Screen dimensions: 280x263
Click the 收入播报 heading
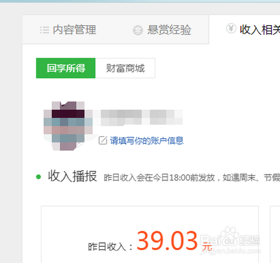(73, 176)
